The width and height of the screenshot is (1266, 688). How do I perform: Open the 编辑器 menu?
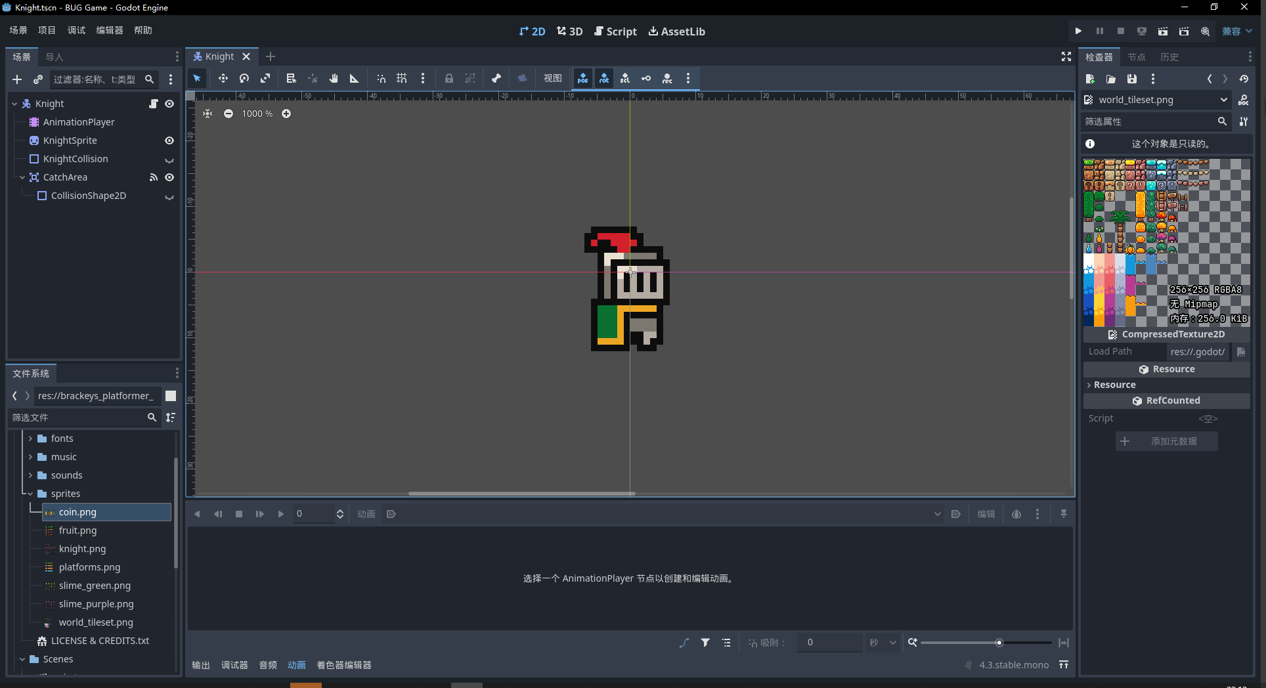tap(110, 30)
